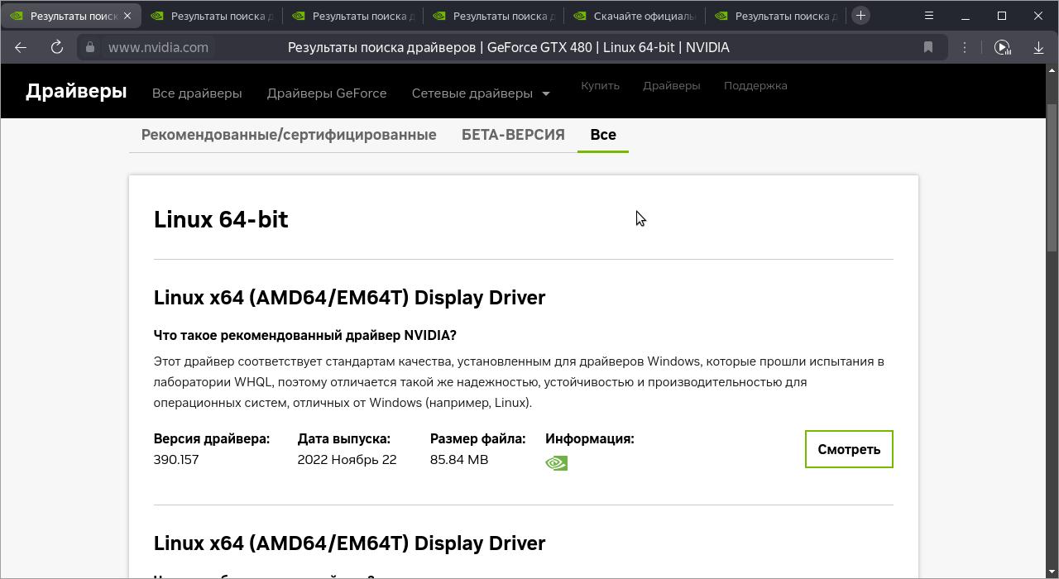
Task: Click the 'Размер файла:' label
Action: (x=477, y=439)
